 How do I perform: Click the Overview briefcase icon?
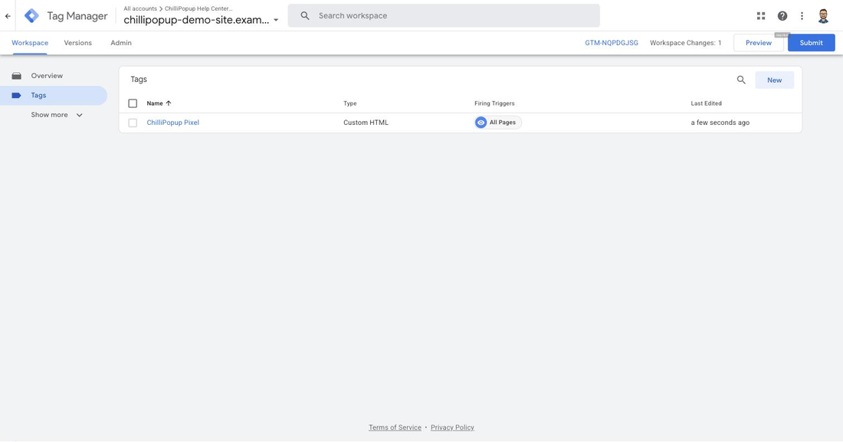pyautogui.click(x=17, y=76)
